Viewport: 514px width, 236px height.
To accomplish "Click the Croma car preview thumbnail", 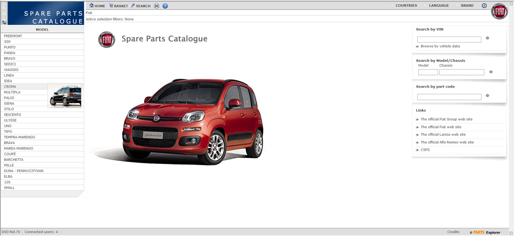I will (x=64, y=96).
